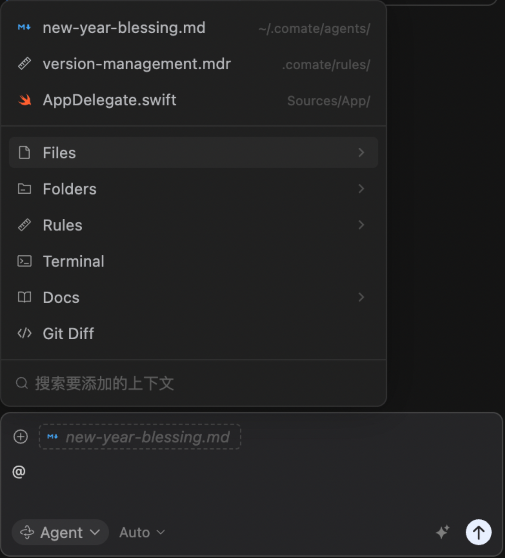Click the new-year-blessing.md context chip

[140, 437]
